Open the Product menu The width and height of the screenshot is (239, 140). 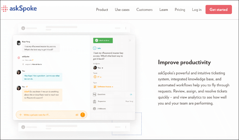(102, 9)
